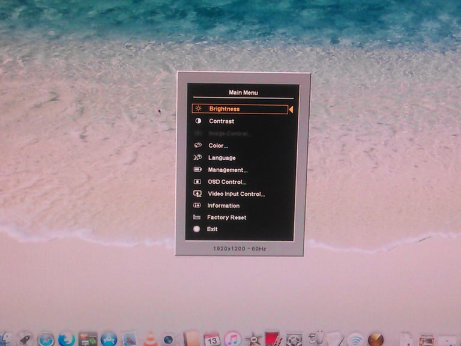Open the blue Wi-Fi signal dock app

355,339
